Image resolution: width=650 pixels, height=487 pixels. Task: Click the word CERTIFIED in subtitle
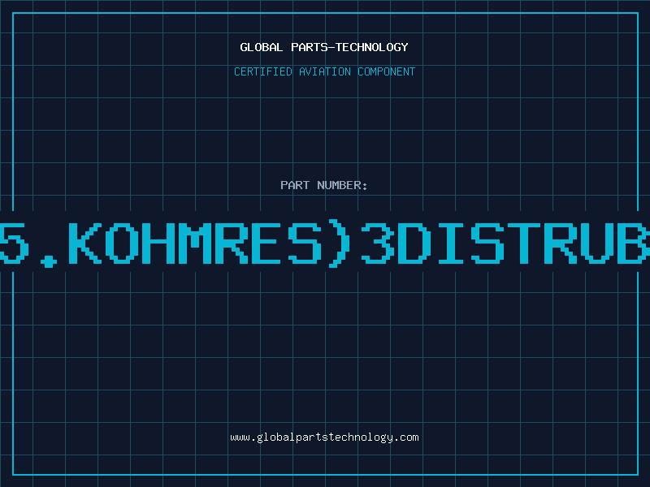[x=263, y=71]
